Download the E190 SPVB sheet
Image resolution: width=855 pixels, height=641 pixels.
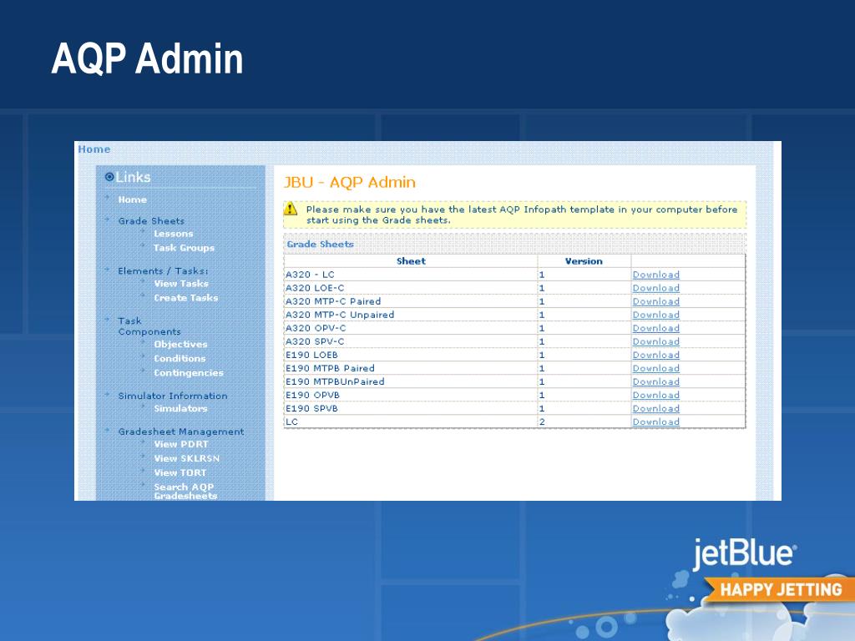point(656,408)
